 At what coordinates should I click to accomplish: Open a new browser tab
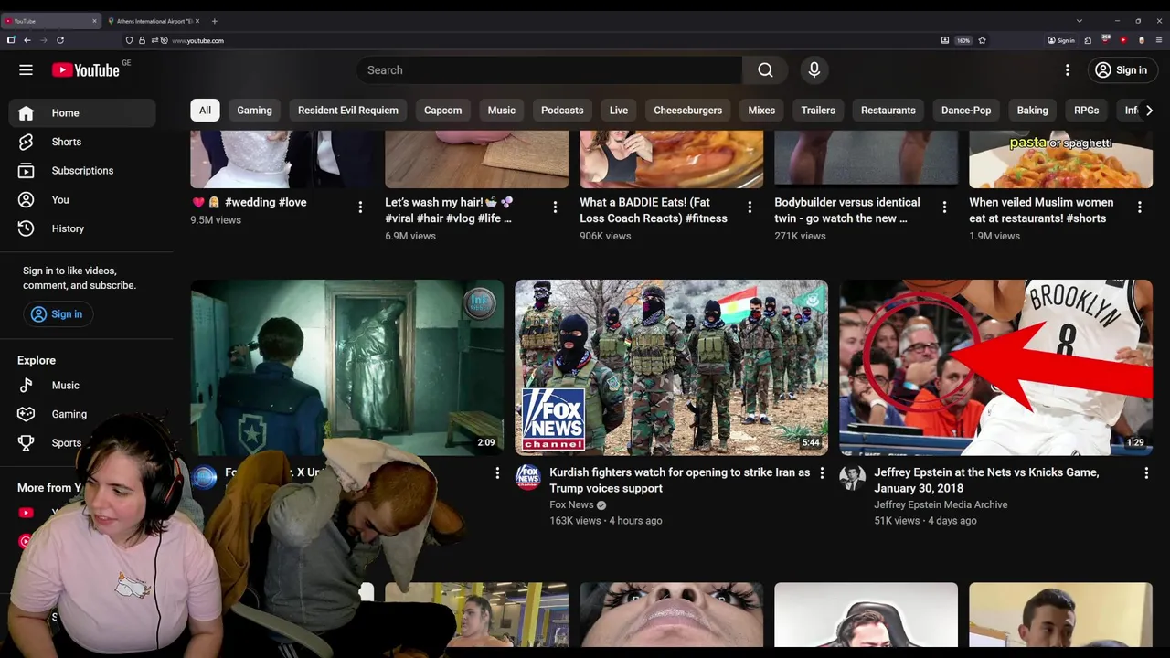point(215,21)
